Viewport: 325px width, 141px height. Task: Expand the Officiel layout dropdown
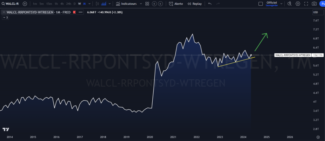[281, 4]
